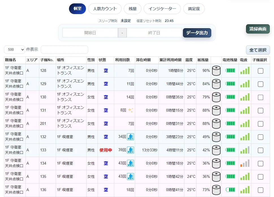The width and height of the screenshot is (274, 197).
Task: Click the battery level icon for unit 133
Action: pos(230,150)
